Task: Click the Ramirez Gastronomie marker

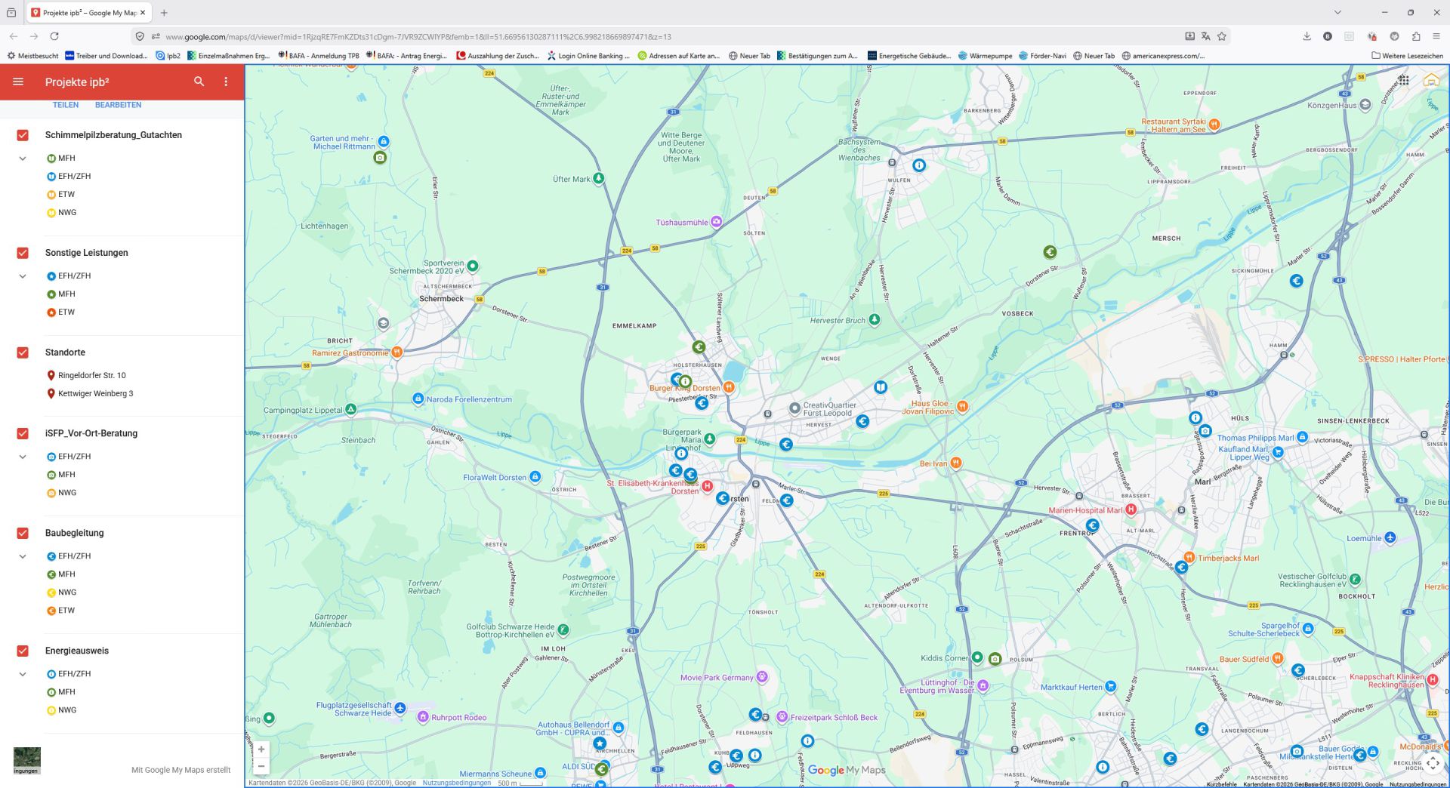Action: pos(396,352)
